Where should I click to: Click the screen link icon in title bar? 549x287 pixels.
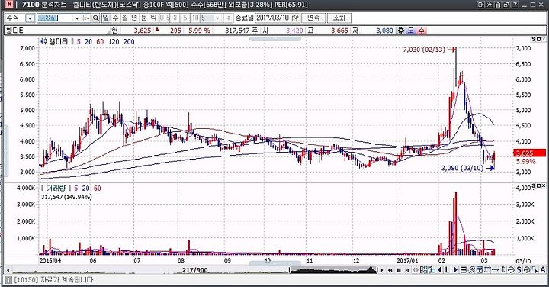[x=480, y=5]
